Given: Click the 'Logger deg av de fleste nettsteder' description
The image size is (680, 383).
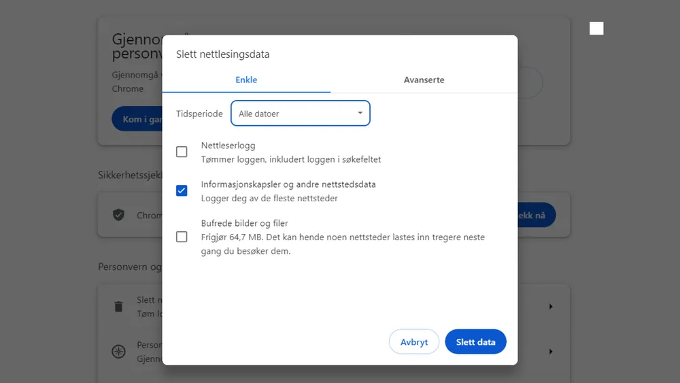Looking at the screenshot, I should [269, 199].
